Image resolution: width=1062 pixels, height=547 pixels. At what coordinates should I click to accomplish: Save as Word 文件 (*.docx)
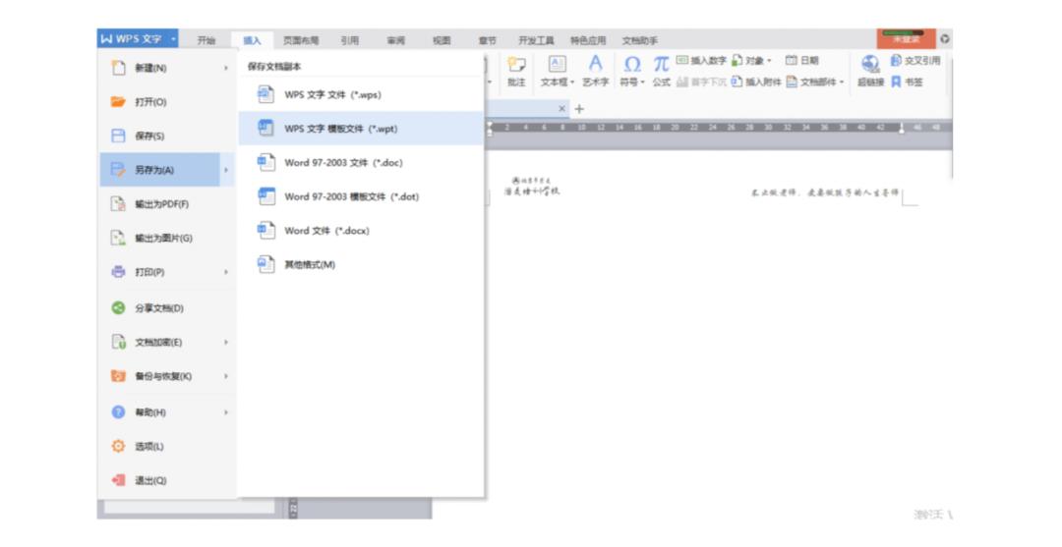(361, 231)
